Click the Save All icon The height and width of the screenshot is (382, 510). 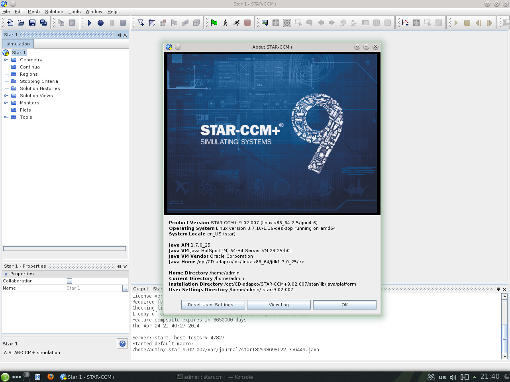coord(43,23)
